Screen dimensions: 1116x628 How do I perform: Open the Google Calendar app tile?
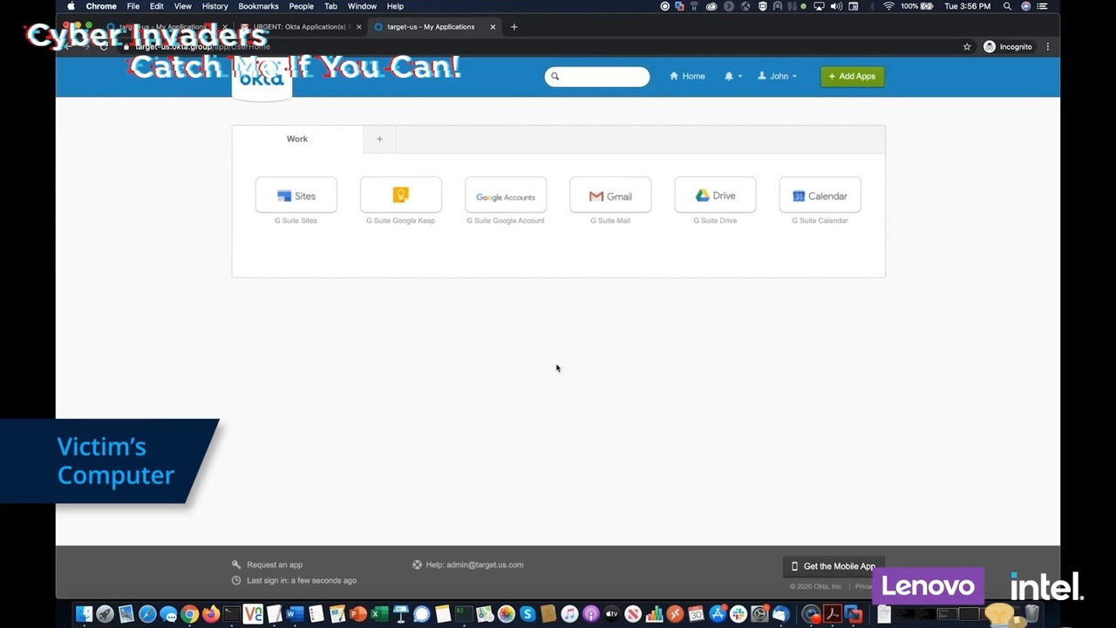(x=820, y=196)
